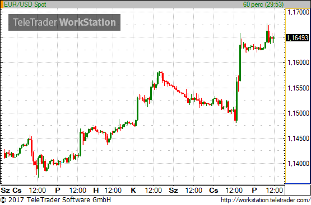
Task: Select the last 12:00 time axis label
Action: coord(274,190)
